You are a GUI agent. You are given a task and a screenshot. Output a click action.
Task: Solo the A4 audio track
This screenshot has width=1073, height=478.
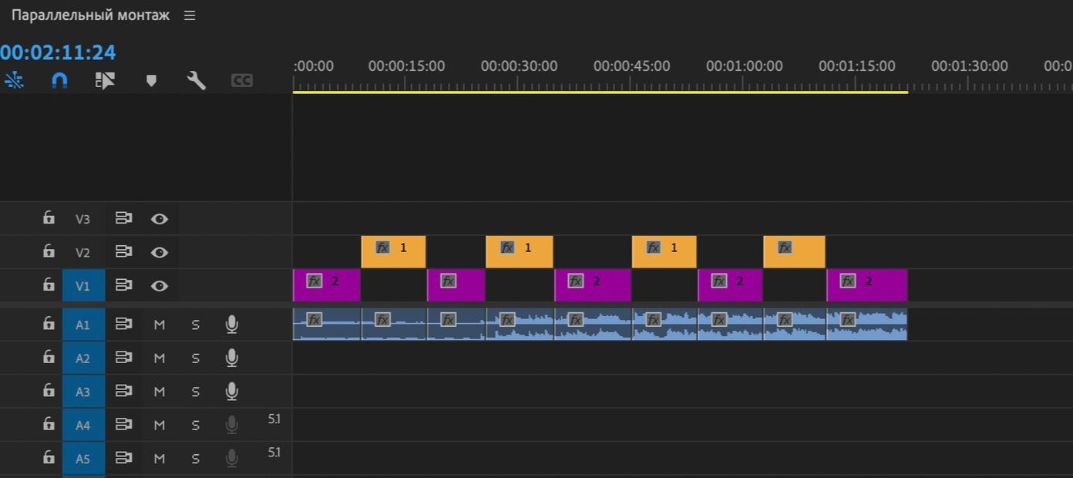pyautogui.click(x=196, y=426)
